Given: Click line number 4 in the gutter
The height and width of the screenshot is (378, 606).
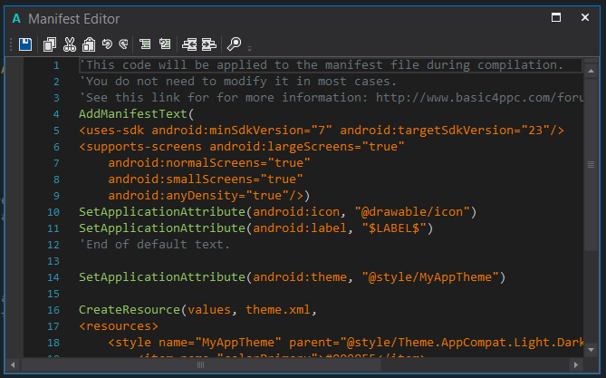Looking at the screenshot, I should tap(56, 114).
